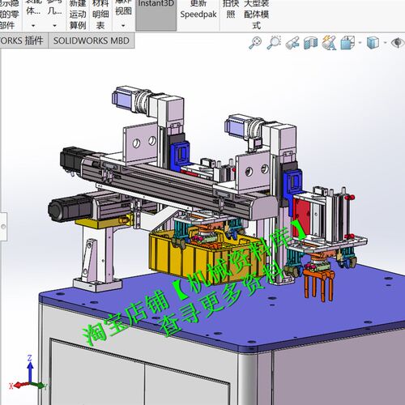Open the dropdown arrow under 装配体
The image size is (405, 405).
click(x=33, y=26)
